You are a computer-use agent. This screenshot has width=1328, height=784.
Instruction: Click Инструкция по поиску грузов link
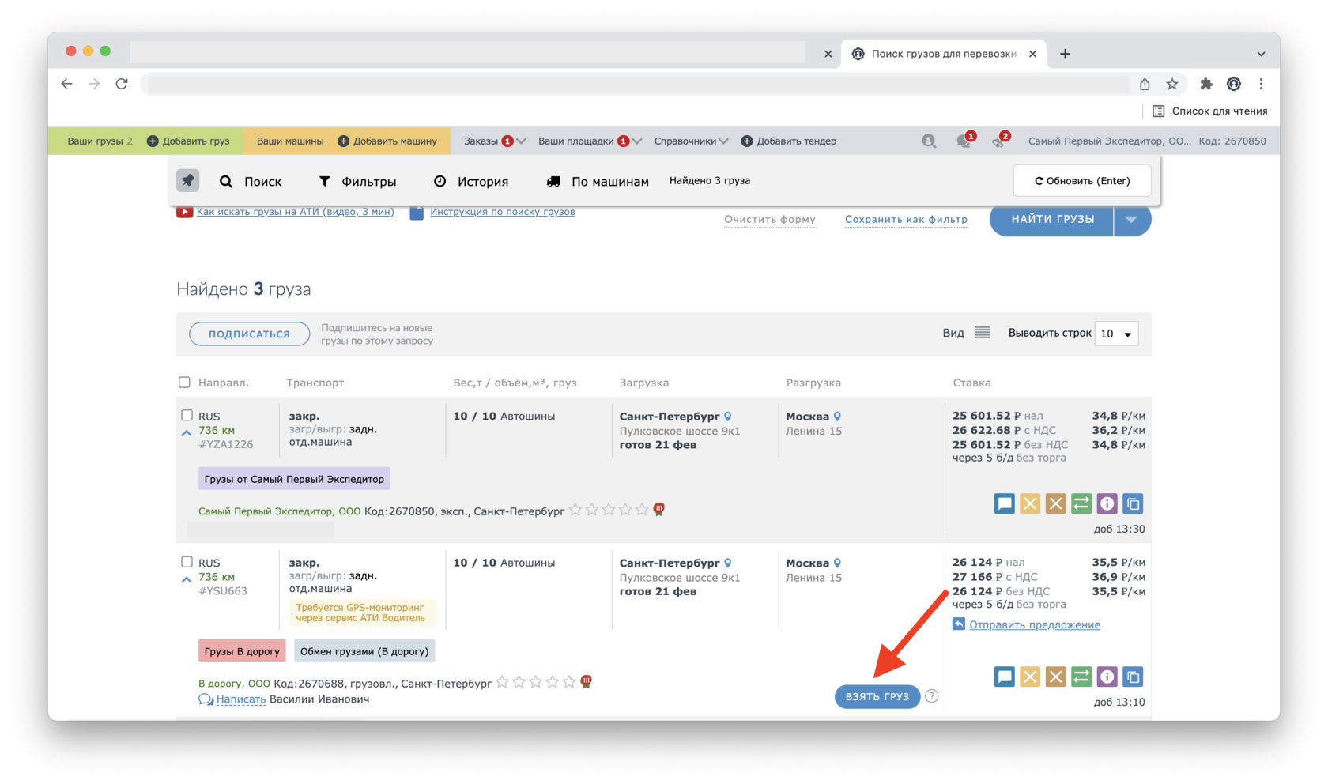pos(503,212)
